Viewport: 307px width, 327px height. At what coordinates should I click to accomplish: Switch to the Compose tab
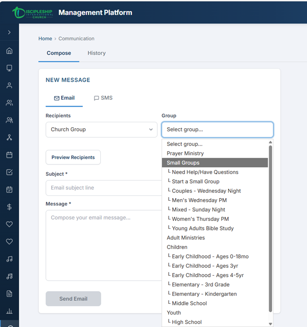point(59,53)
